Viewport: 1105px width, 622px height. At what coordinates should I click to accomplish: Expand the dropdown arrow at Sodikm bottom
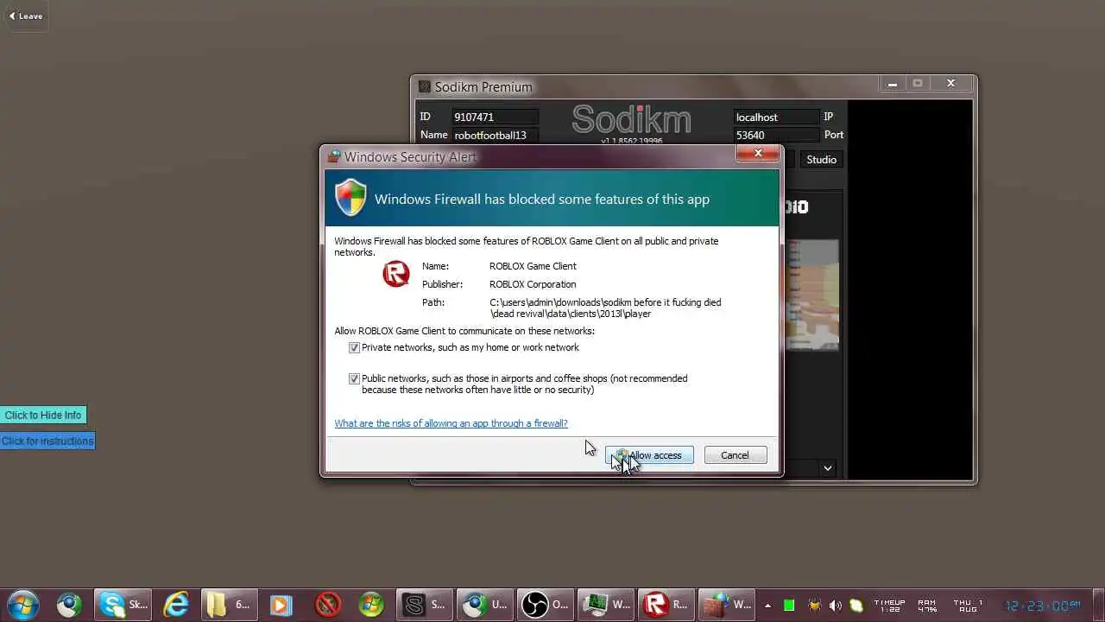[828, 468]
